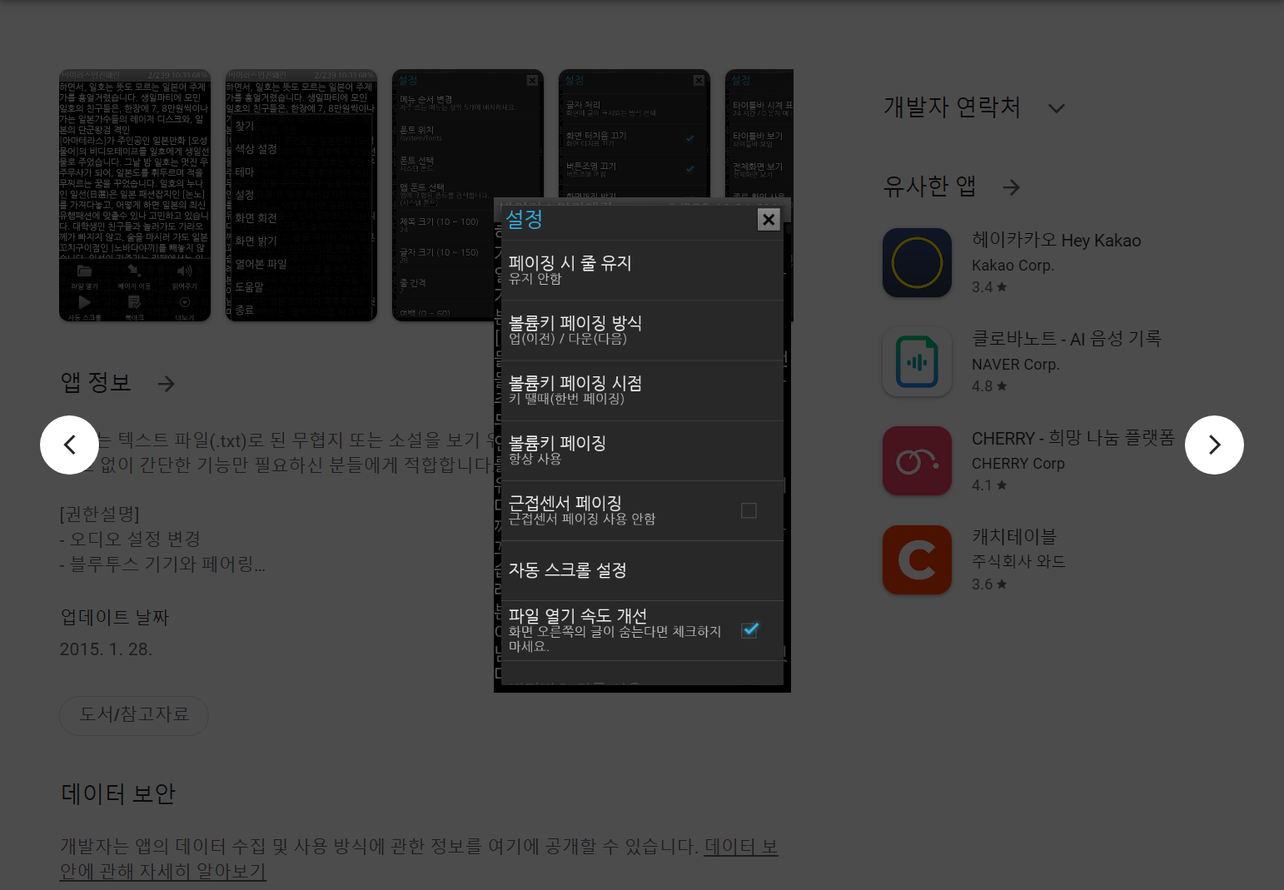
Task: Click the 데이터 보안 heading
Action: tap(118, 793)
